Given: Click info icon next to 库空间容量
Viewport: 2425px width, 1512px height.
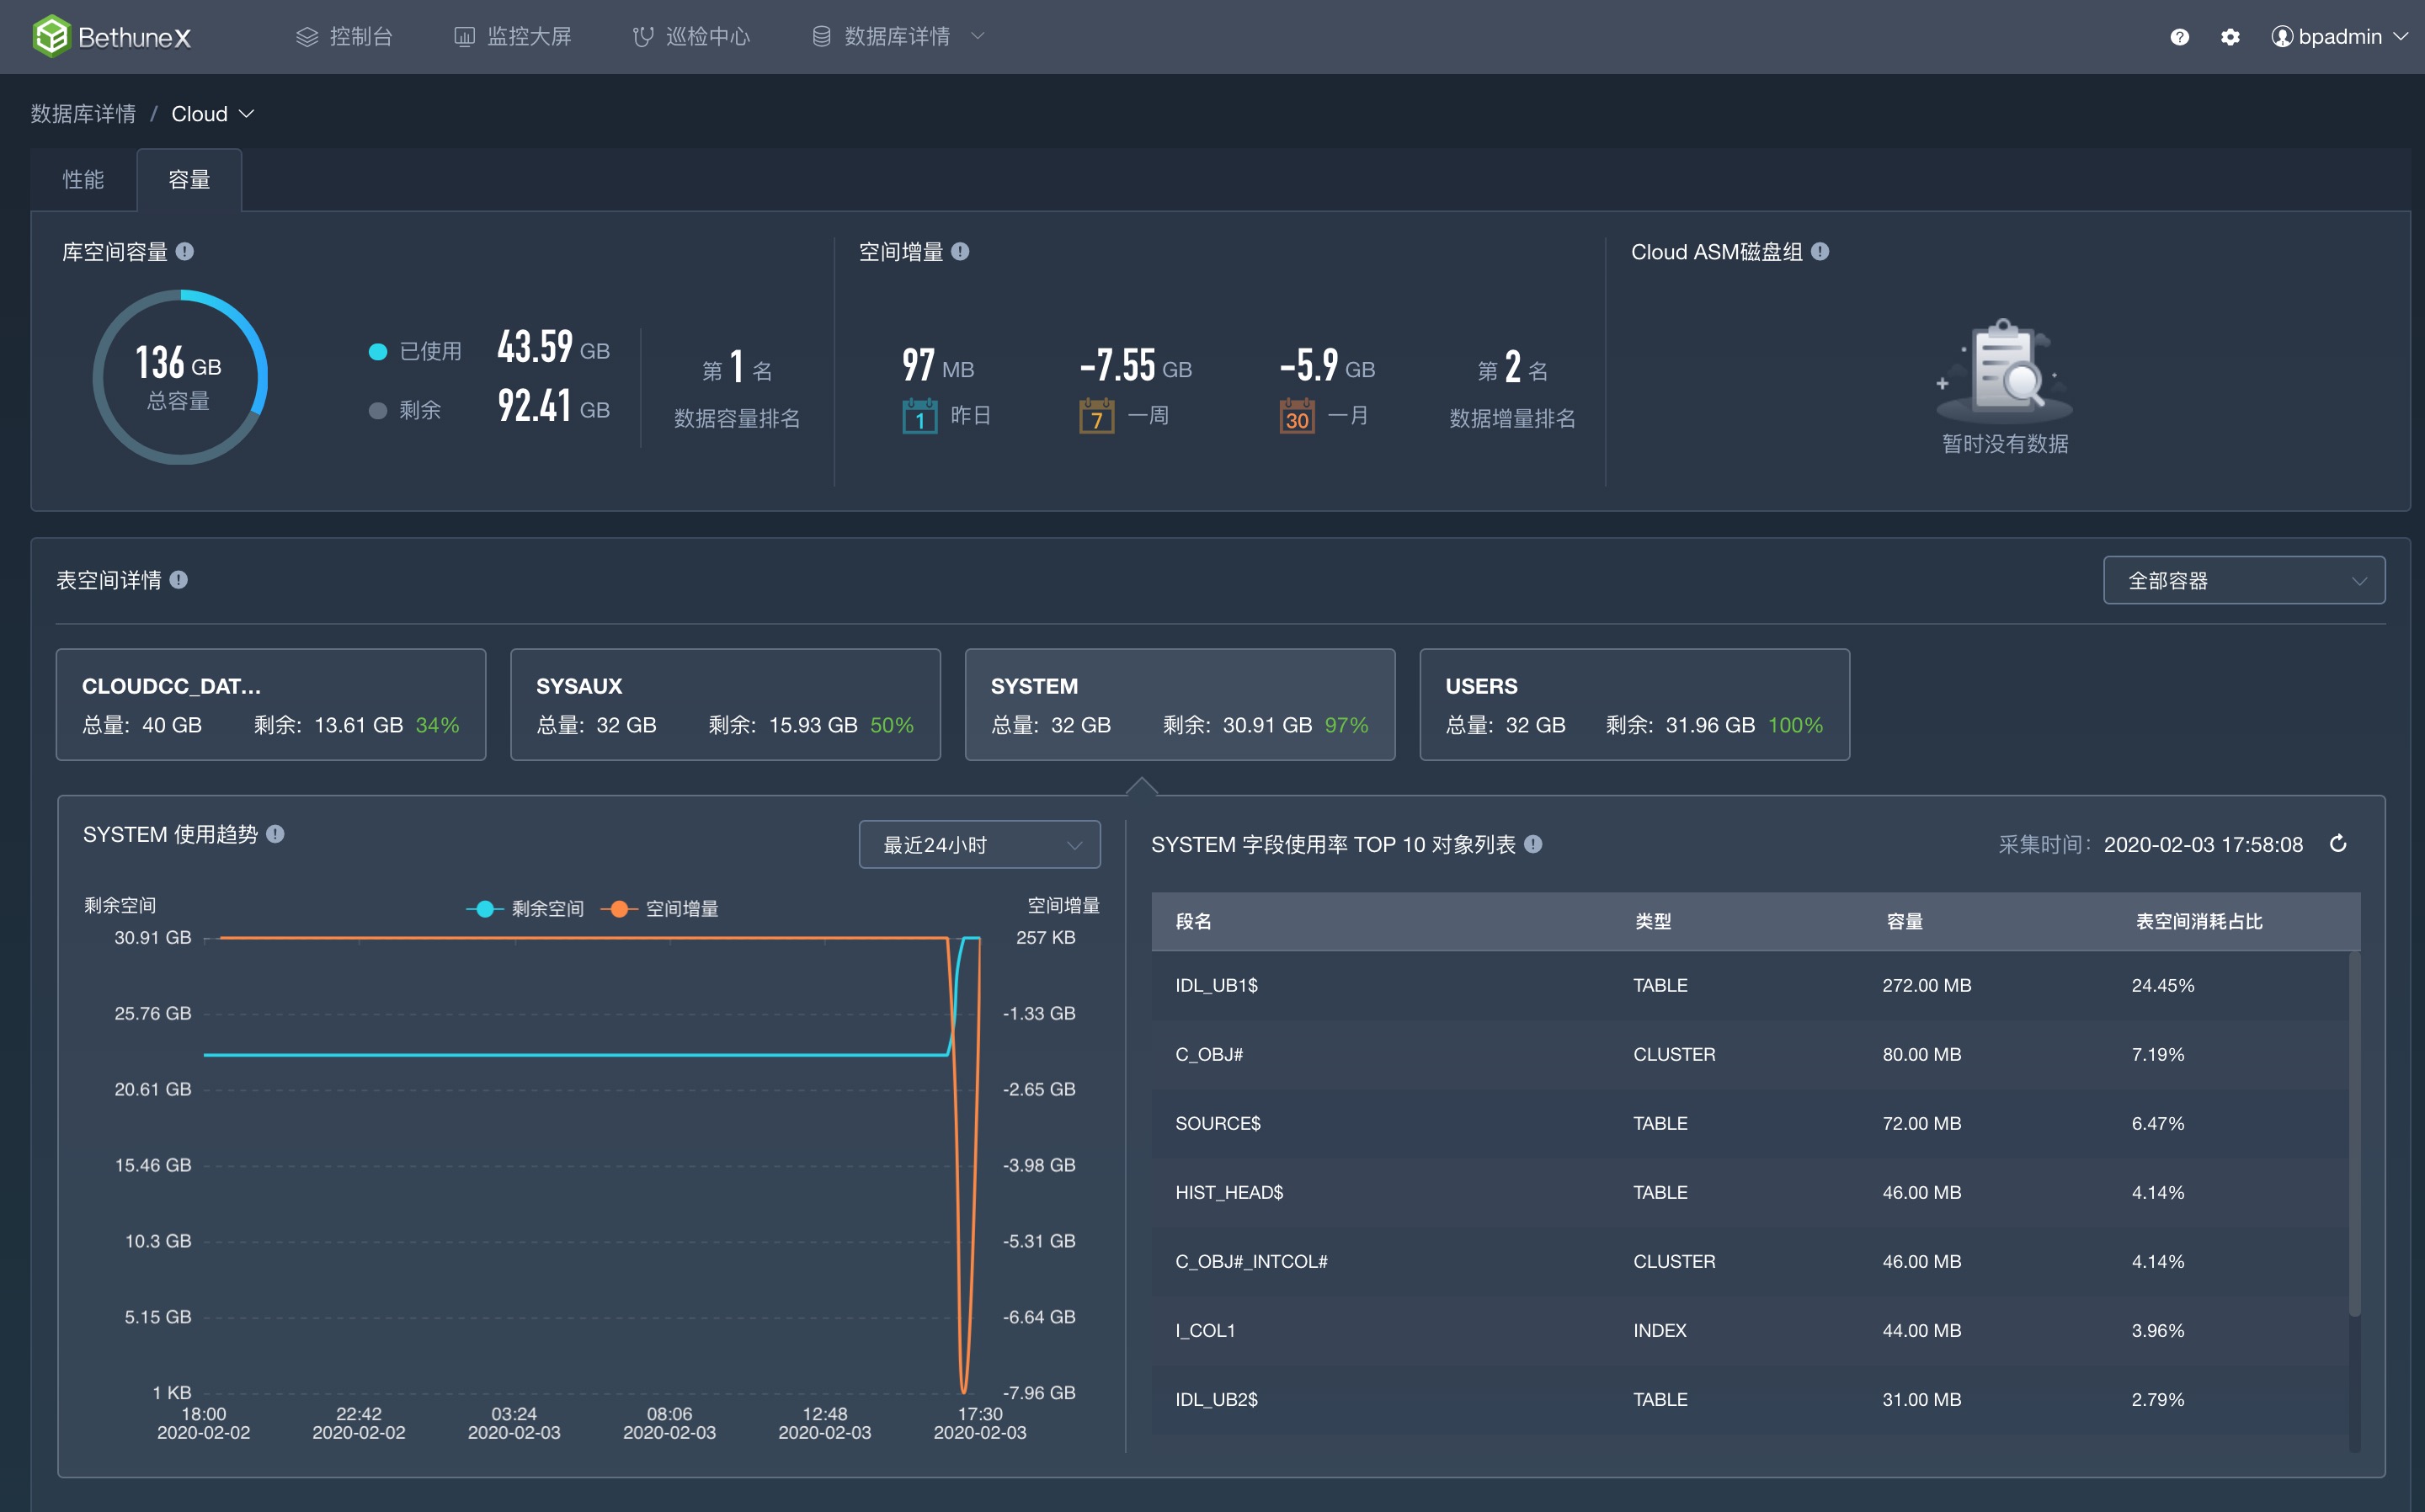Looking at the screenshot, I should [x=185, y=251].
